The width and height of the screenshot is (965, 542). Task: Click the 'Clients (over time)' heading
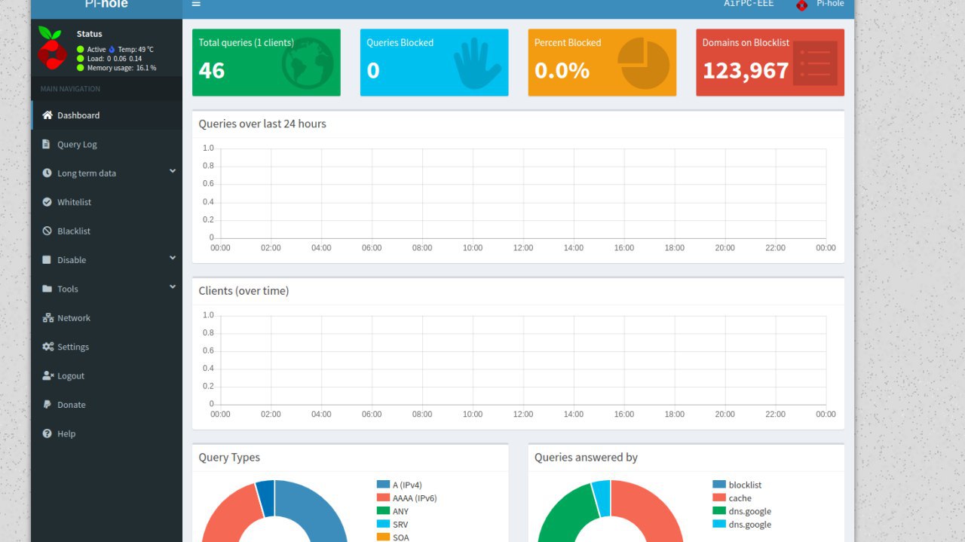click(244, 291)
